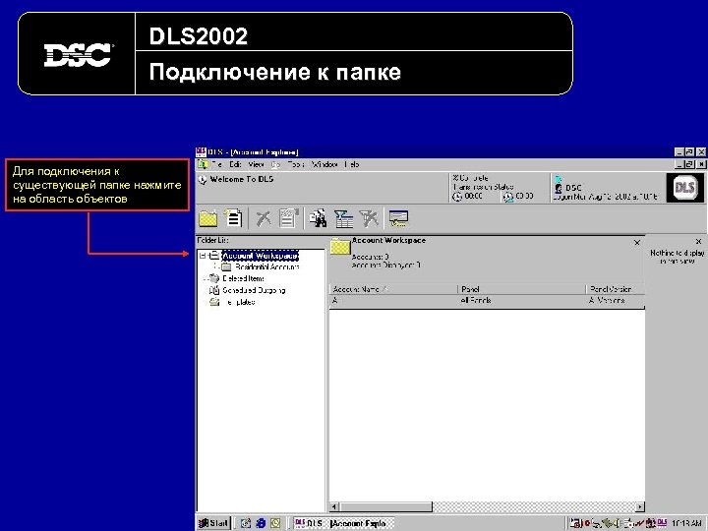
Task: Click the DLS Account Explorer taskbar button
Action: (x=343, y=523)
